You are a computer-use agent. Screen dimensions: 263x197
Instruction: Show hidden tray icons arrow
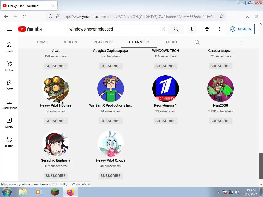(218, 192)
